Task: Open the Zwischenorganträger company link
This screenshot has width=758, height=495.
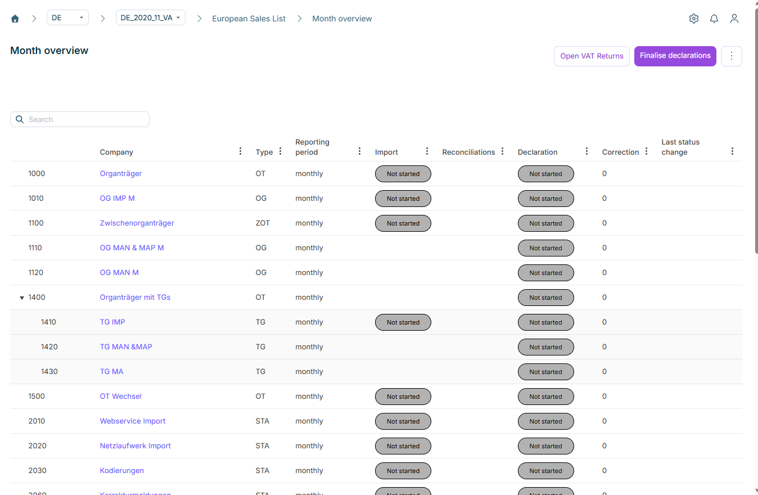Action: click(137, 223)
